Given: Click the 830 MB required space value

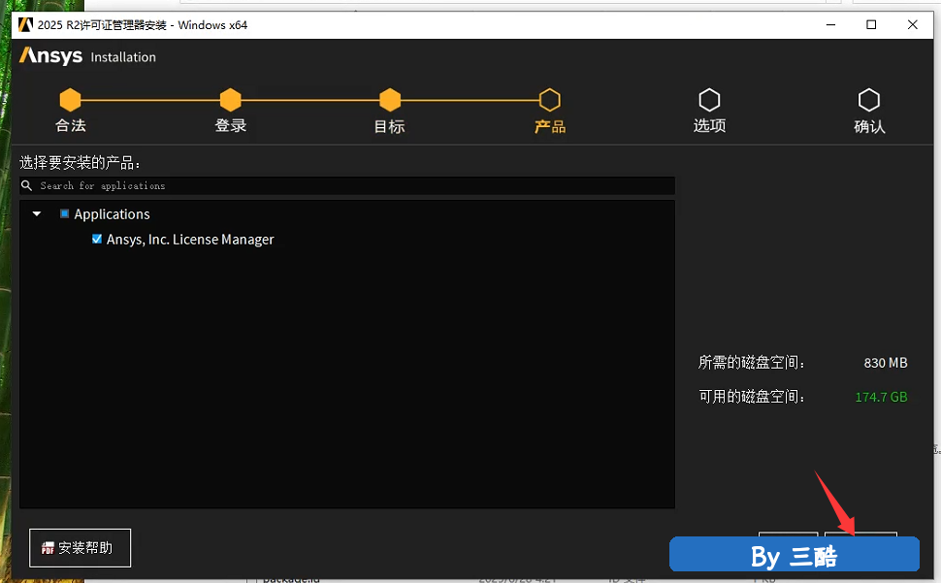Looking at the screenshot, I should (x=886, y=363).
